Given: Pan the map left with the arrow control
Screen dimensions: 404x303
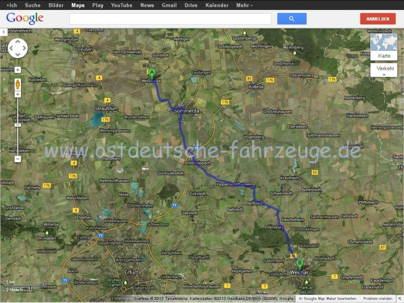Looking at the screenshot, I should (11, 48).
